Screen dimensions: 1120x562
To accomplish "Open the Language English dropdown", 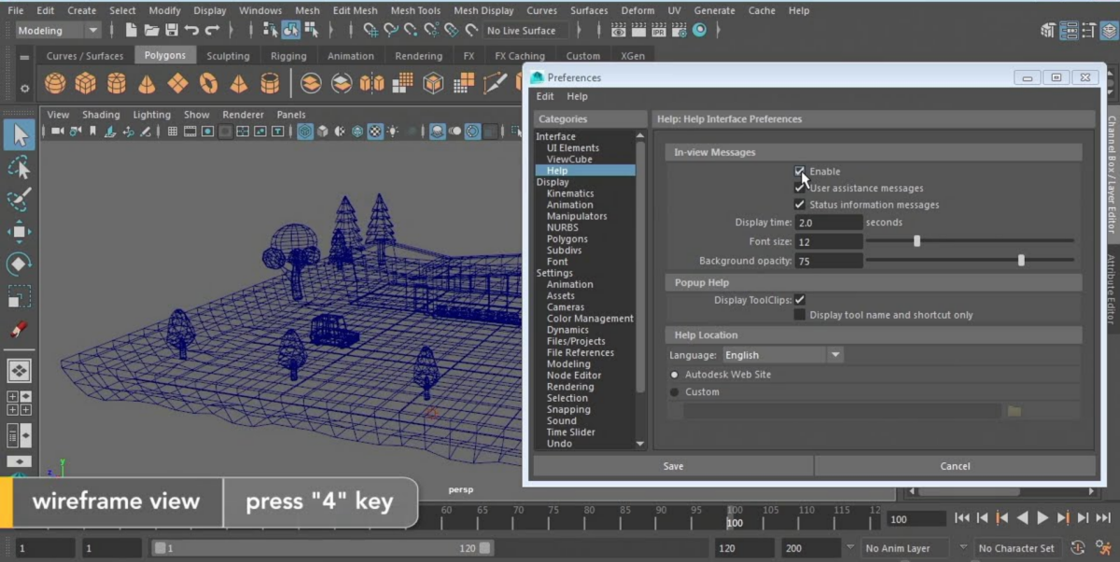I will tap(783, 355).
